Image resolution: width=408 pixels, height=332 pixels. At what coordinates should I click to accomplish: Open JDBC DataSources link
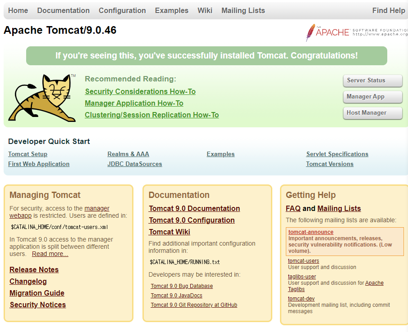click(x=135, y=164)
